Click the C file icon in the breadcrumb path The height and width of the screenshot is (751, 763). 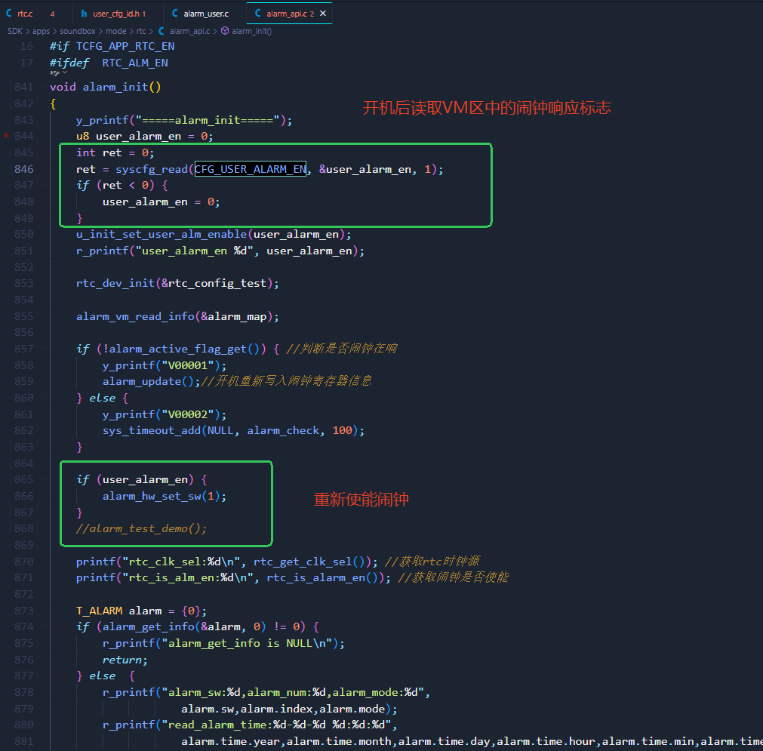161,31
